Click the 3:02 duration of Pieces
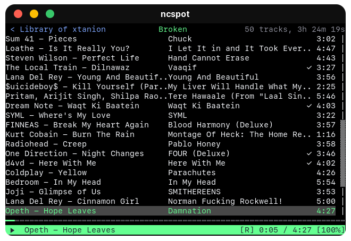The image size is (351, 241). click(x=326, y=39)
